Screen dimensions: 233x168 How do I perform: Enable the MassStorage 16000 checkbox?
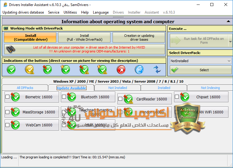coord(7,112)
